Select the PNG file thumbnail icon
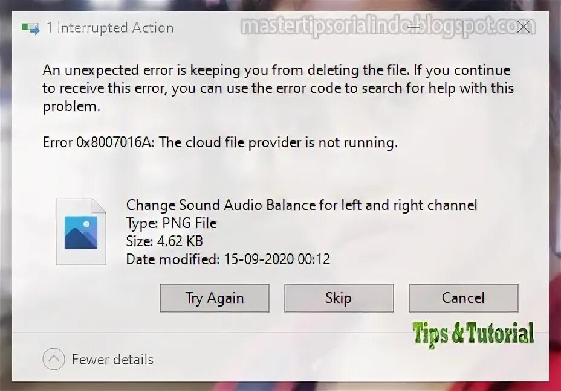Image resolution: width=561 pixels, height=391 pixels. 81,232
